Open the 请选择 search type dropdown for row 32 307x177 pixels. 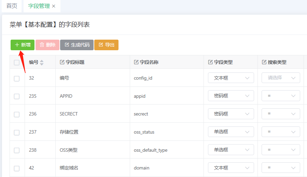click(x=281, y=78)
